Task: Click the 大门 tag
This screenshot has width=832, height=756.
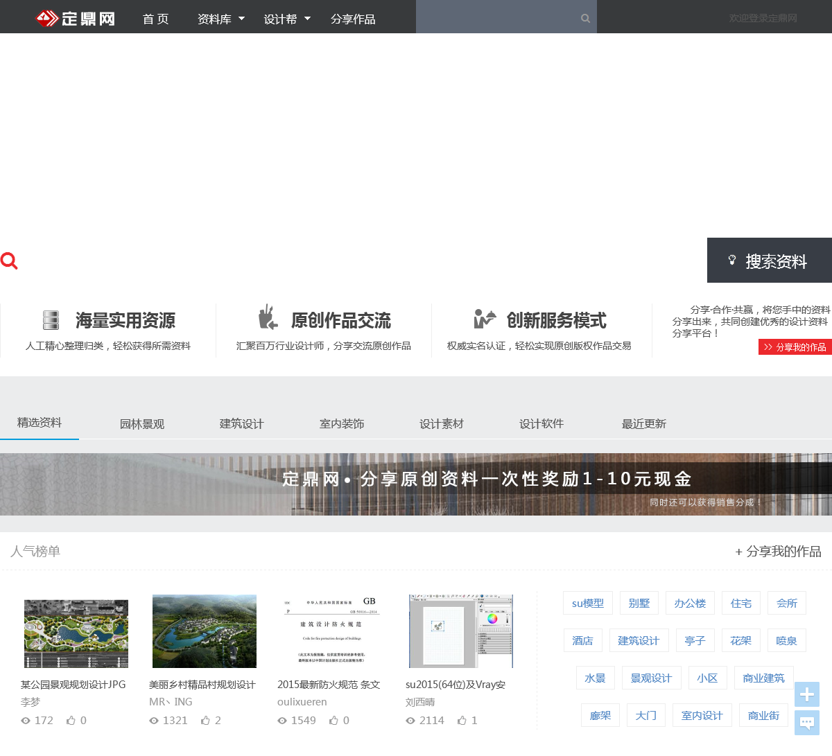Action: (646, 715)
